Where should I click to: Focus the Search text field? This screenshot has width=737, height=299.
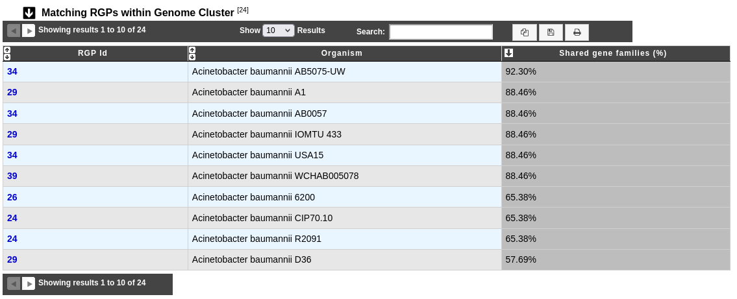441,32
